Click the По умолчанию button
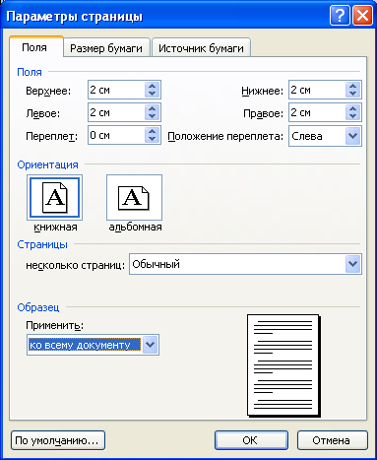The height and width of the screenshot is (460, 377). click(x=58, y=440)
